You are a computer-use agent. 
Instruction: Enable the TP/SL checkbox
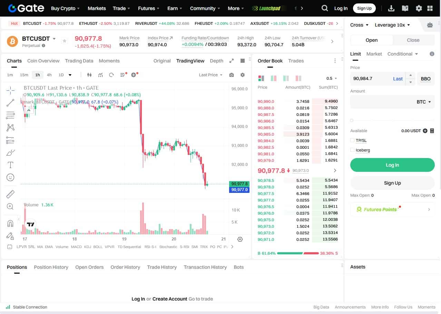coord(353,140)
